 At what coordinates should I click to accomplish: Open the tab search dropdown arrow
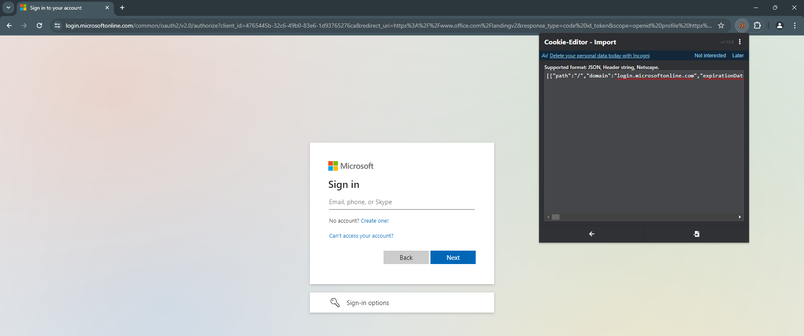[x=8, y=8]
